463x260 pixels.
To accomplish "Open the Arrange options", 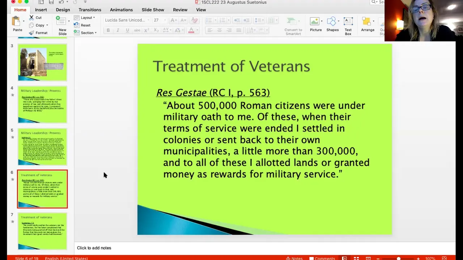I will [x=368, y=25].
